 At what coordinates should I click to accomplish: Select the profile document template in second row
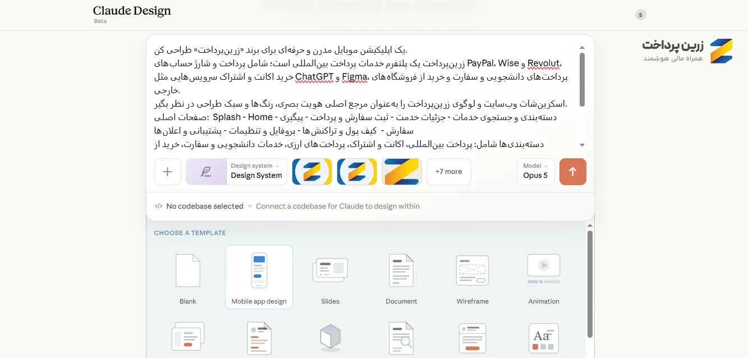coord(259,337)
